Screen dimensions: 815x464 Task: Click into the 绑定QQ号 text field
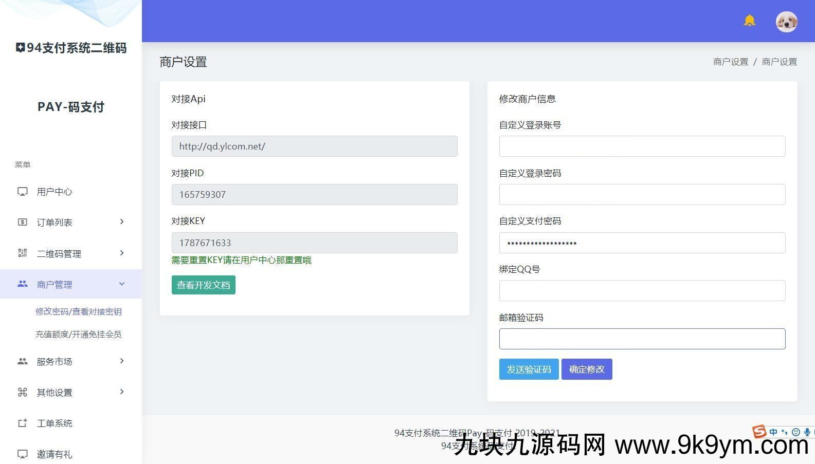(642, 291)
